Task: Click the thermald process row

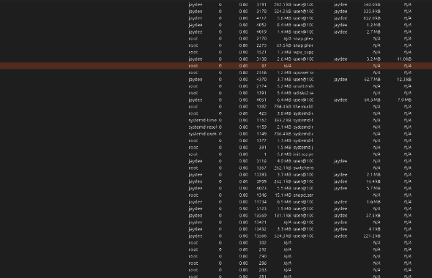Action: 216,107
